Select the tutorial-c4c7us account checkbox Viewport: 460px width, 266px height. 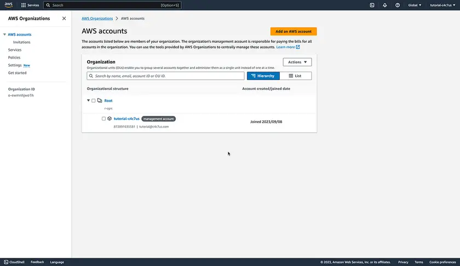(x=104, y=118)
